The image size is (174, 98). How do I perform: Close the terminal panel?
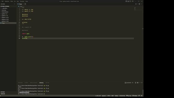pos(142,83)
